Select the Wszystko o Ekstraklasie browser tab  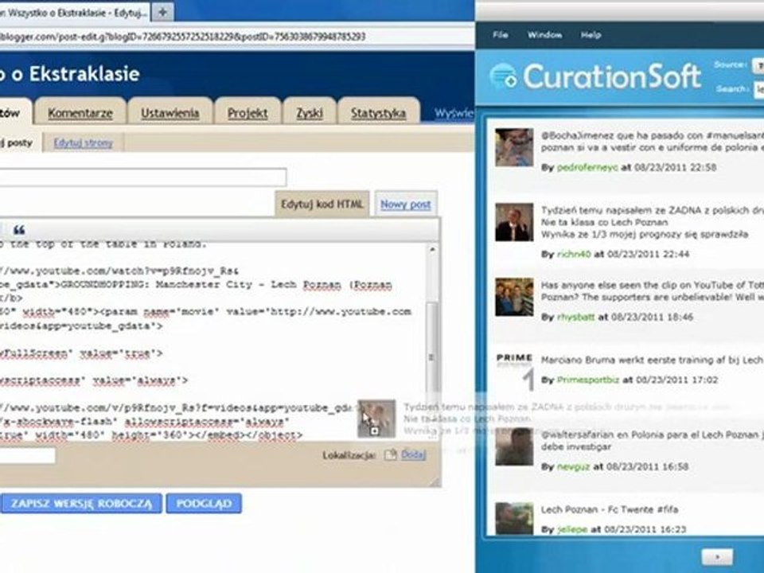pos(74,13)
